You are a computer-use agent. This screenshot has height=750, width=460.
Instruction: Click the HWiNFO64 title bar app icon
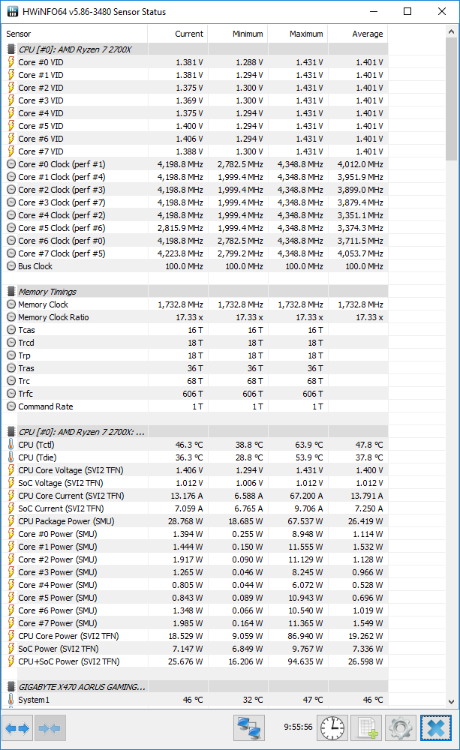pyautogui.click(x=12, y=12)
